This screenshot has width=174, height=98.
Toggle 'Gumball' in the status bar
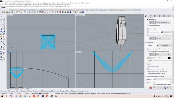tap(94, 94)
